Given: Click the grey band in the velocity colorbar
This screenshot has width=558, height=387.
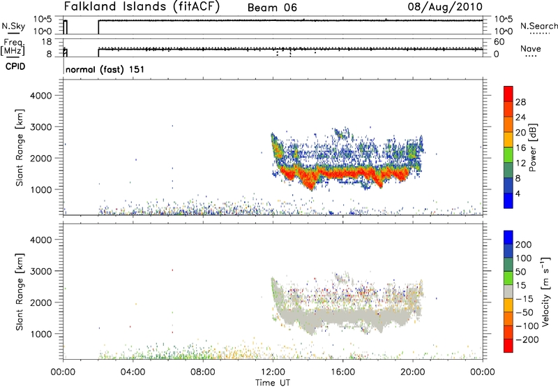Looking at the screenshot, I should click(508, 291).
